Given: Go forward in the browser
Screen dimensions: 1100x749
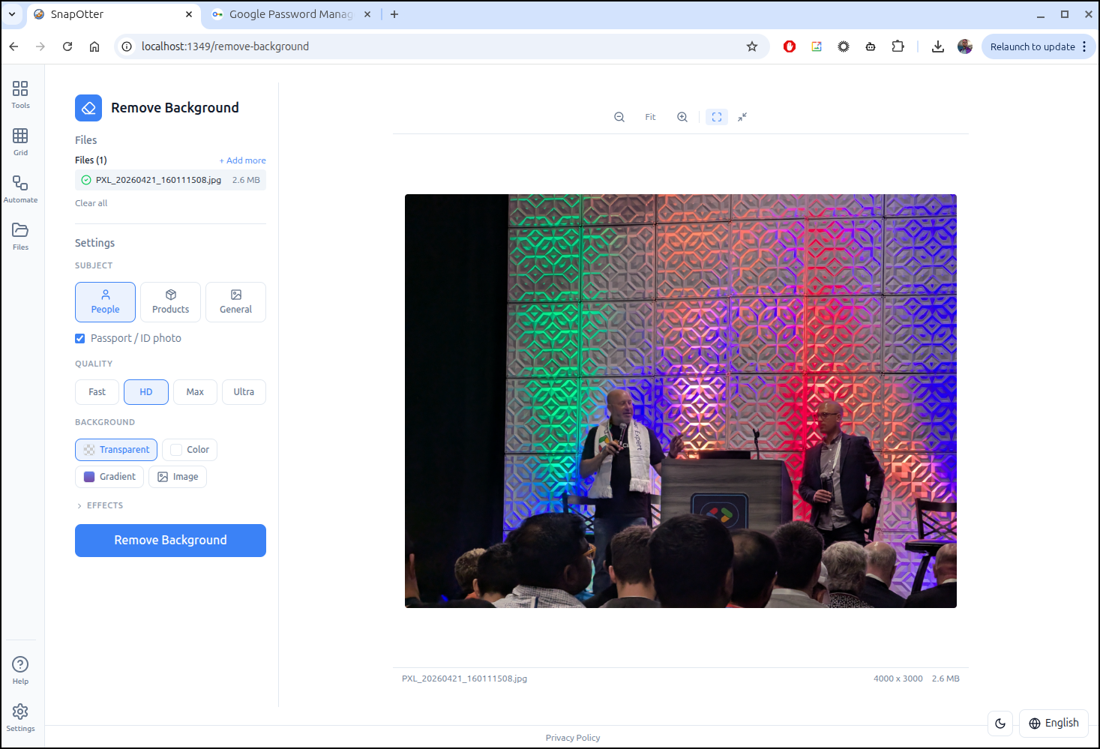Looking at the screenshot, I should tap(40, 46).
